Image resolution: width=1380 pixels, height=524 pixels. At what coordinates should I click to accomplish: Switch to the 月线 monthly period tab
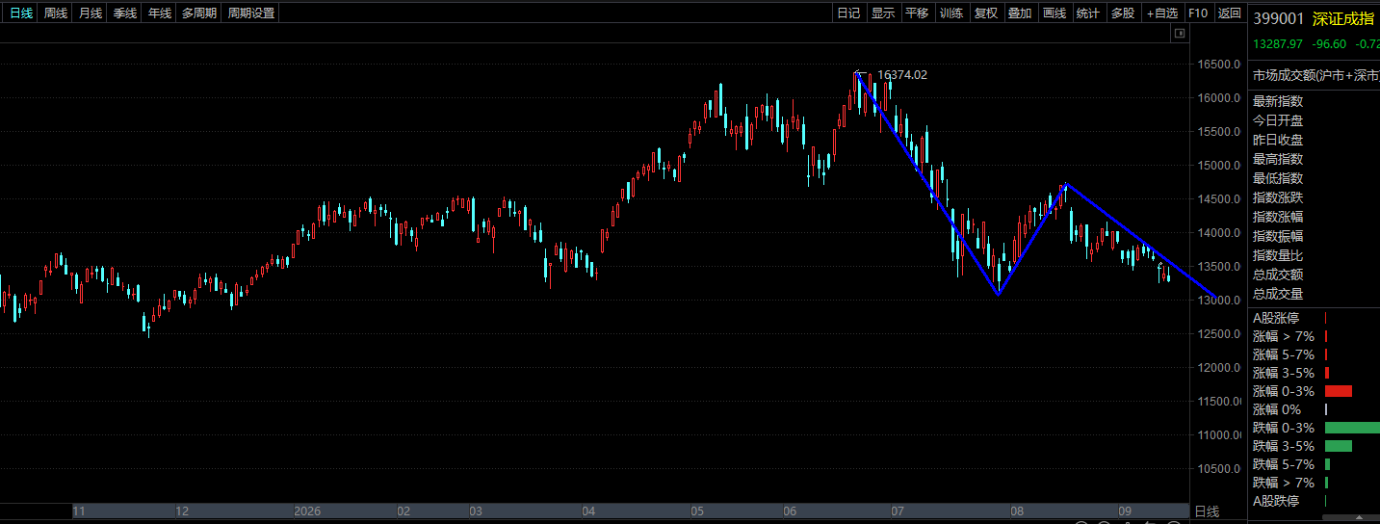click(91, 13)
